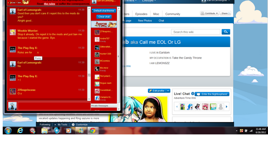Select the New Photos menu item
Screen dimensions: 268x150
pyautogui.click(x=145, y=20)
